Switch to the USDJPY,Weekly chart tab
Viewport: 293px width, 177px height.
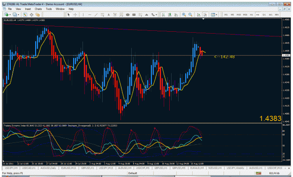235,168
